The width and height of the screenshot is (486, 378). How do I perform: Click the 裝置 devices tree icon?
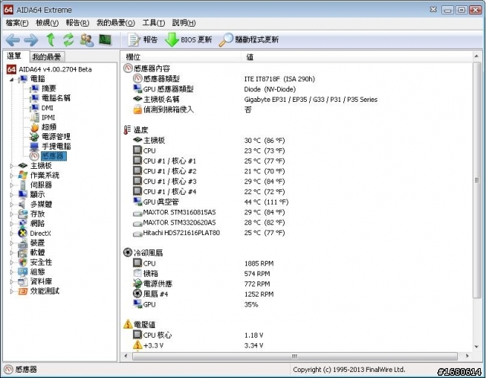23,243
